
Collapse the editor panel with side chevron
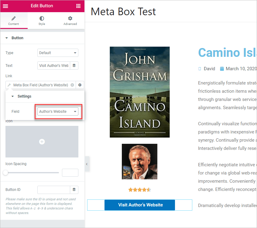click(87, 164)
